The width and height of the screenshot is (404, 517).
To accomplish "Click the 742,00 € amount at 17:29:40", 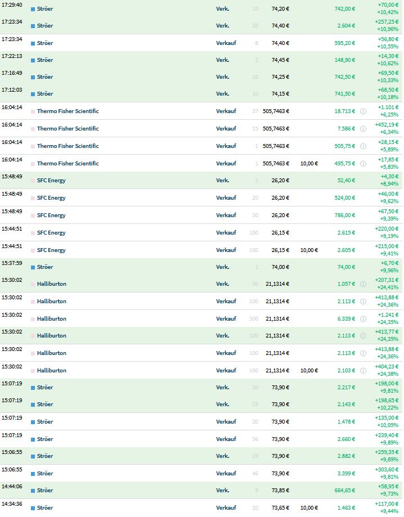I will point(344,9).
